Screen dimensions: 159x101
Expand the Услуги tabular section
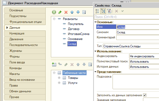[x=59, y=83]
